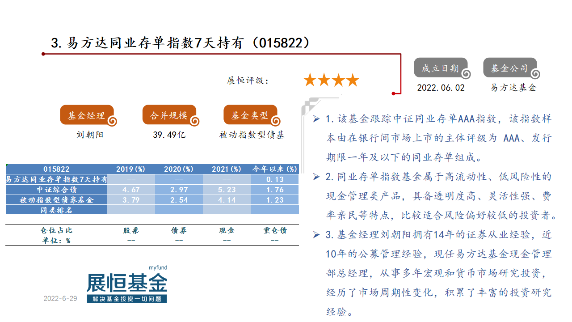This screenshot has width=572, height=322.
Task: Click the 2021(%) column header
Action: (227, 169)
